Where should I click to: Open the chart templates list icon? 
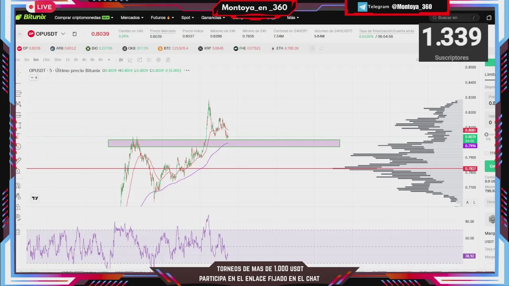click(x=149, y=60)
